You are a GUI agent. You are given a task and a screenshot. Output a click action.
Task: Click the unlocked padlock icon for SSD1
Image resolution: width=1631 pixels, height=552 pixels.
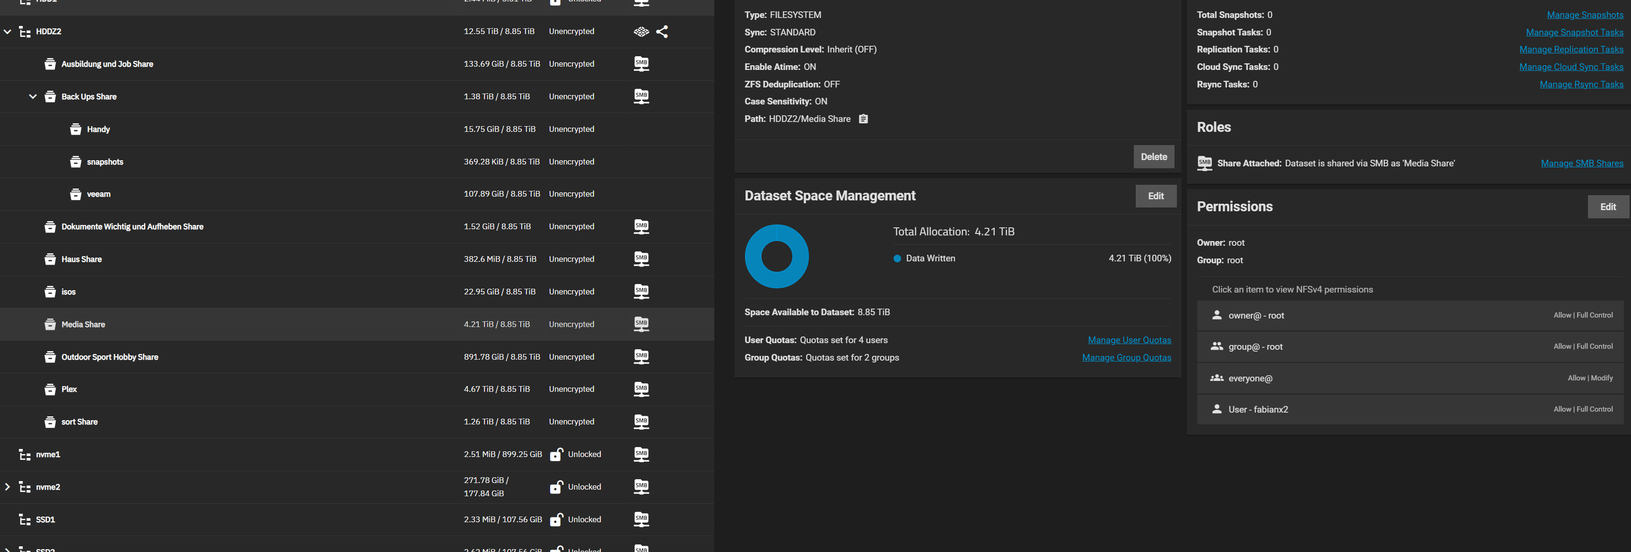(x=557, y=519)
